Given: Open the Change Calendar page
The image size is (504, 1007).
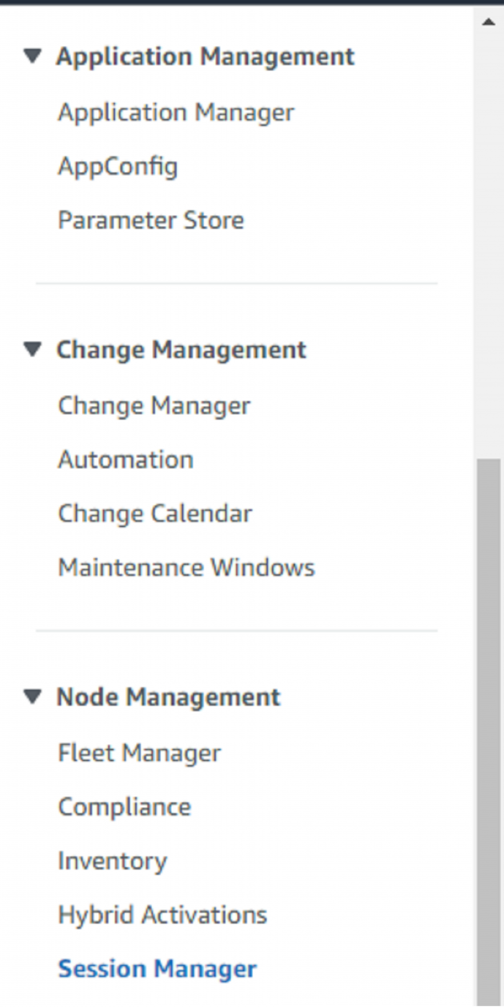Looking at the screenshot, I should [154, 513].
